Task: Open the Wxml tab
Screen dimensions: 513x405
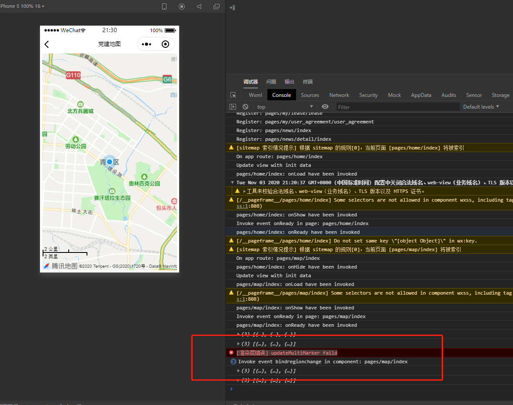Action: coord(255,95)
